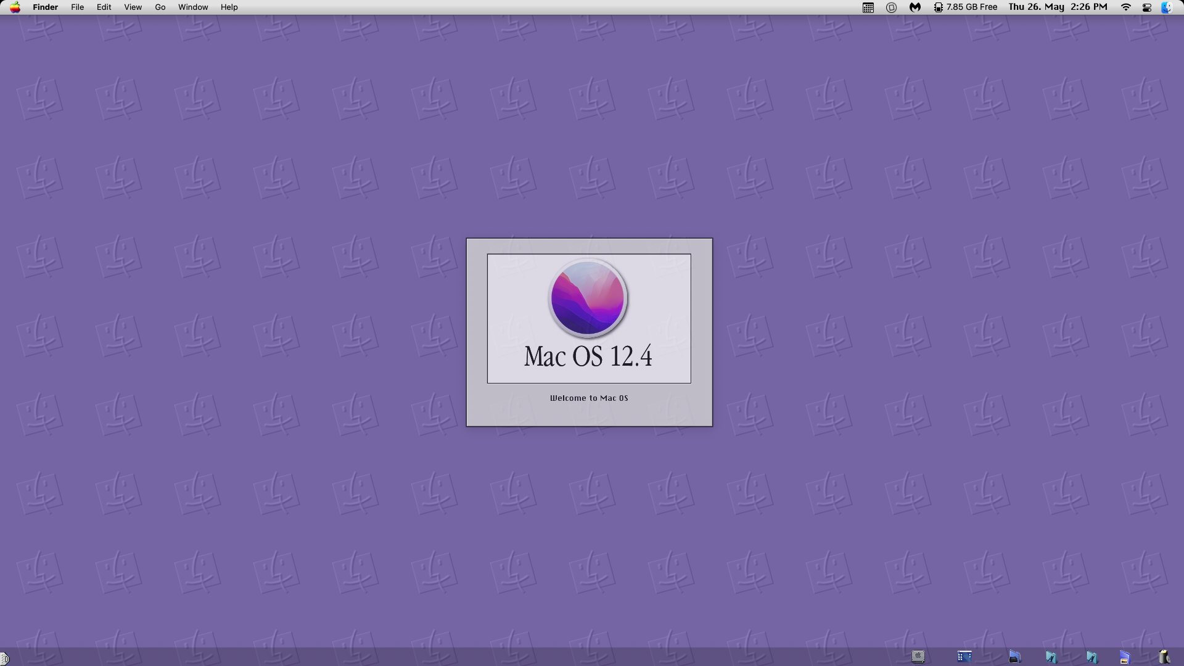
Task: Open the rainbow Apple menu
Action: 15,7
